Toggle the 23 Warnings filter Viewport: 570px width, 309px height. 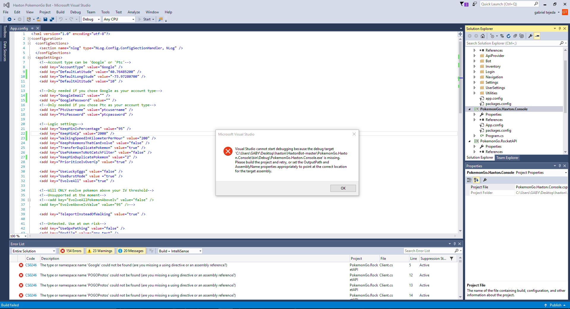click(100, 251)
